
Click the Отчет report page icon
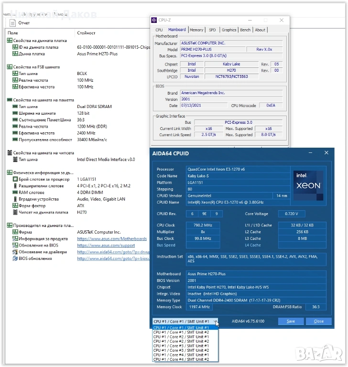pos(12,23)
